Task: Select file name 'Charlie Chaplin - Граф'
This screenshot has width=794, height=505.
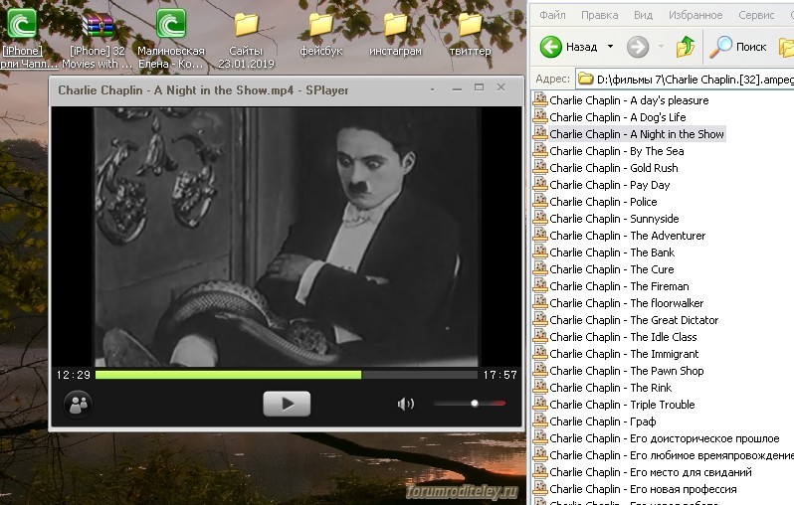Action: tap(603, 421)
